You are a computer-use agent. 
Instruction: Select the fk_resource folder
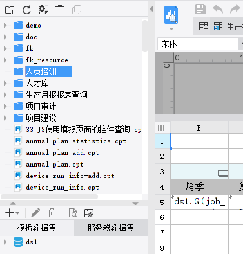click(47, 60)
